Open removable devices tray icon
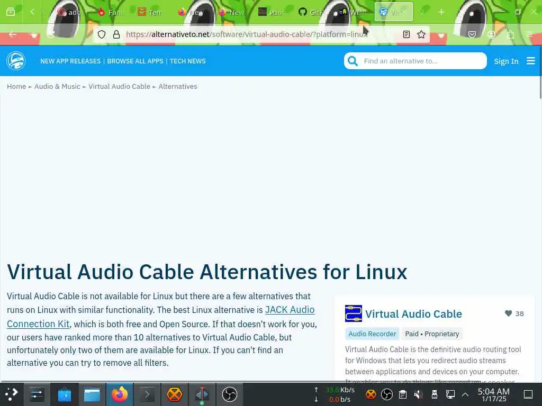Screen dimensions: 542x406 click(435, 394)
